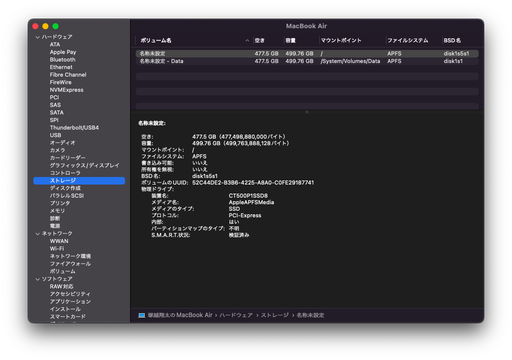Screen dimensions: 512x360
Task: Select Fibre Channel entry
Action: pyautogui.click(x=68, y=75)
